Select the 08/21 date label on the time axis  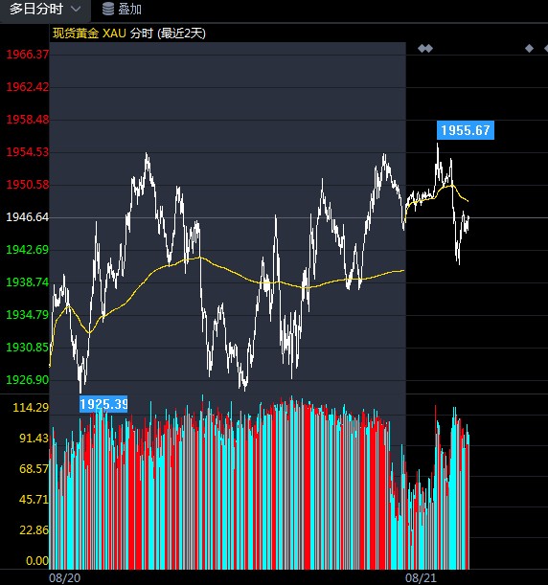coord(421,578)
